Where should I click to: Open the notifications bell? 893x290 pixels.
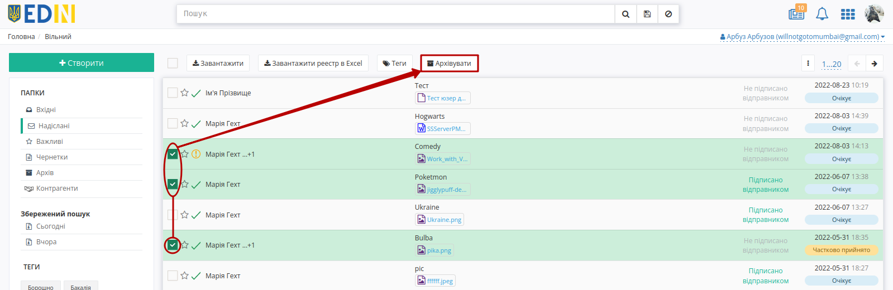[x=822, y=14]
